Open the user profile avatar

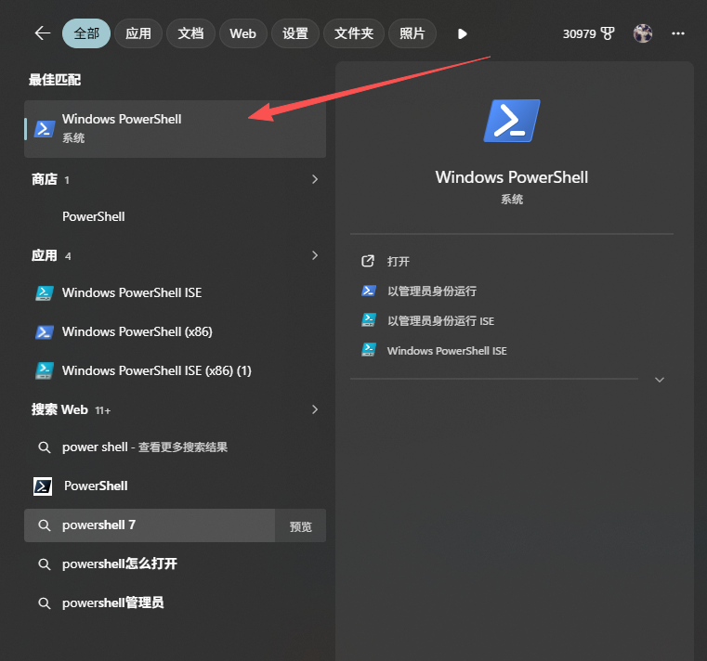(643, 33)
